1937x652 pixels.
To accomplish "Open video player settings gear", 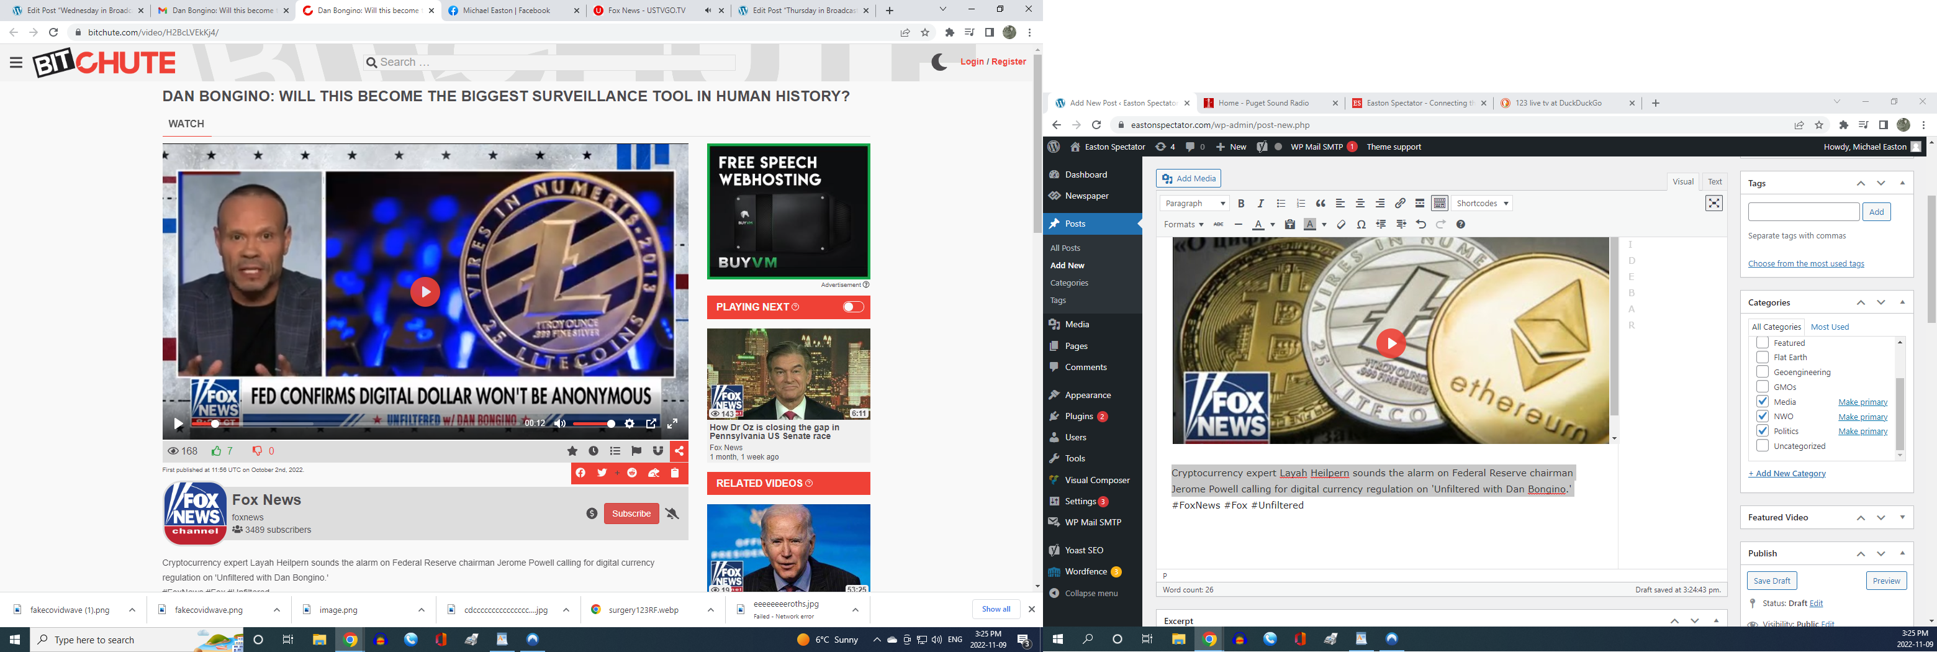I will [630, 423].
